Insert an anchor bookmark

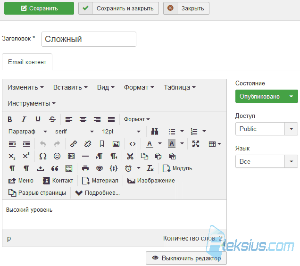102,144
